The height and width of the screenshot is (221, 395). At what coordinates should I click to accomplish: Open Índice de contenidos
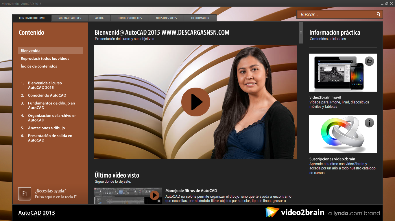39,66
